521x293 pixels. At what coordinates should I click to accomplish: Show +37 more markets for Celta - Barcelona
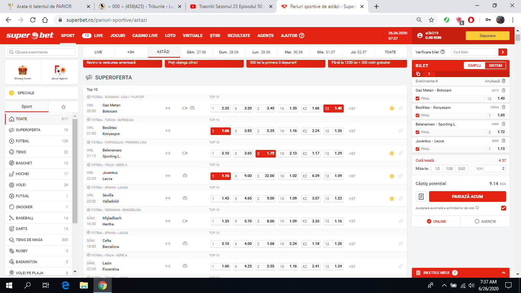point(352,243)
